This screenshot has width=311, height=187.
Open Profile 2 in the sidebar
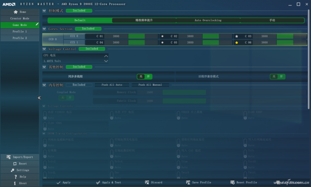[20, 38]
